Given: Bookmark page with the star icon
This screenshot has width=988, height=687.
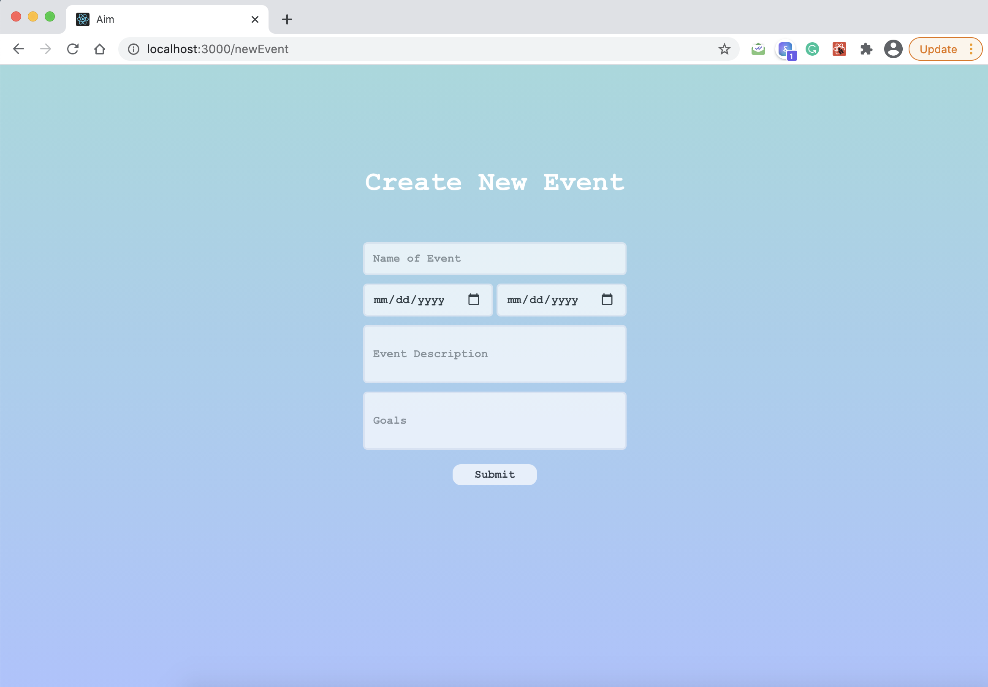Looking at the screenshot, I should coord(724,49).
